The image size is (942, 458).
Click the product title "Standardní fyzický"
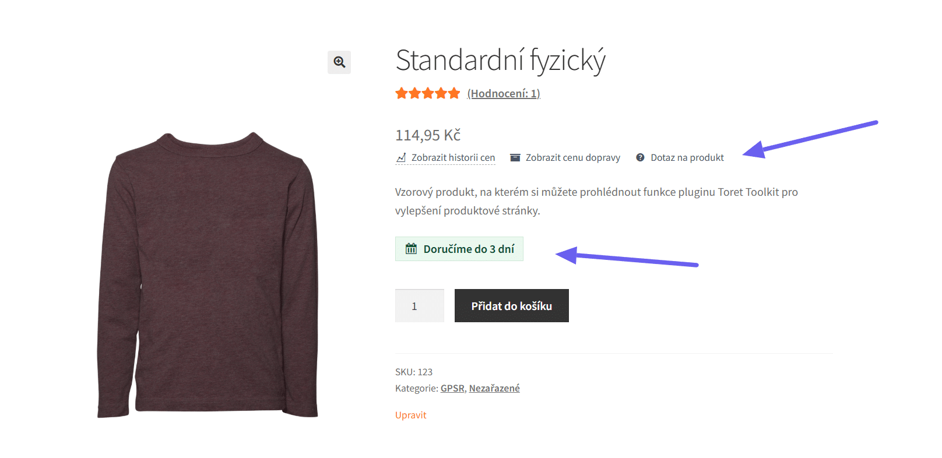pyautogui.click(x=500, y=60)
